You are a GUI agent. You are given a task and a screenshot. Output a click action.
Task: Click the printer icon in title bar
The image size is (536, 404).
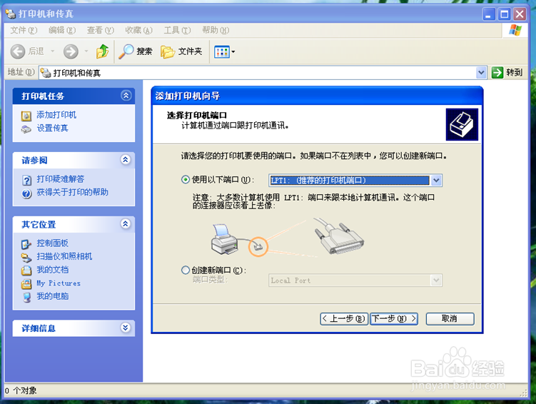pos(11,14)
